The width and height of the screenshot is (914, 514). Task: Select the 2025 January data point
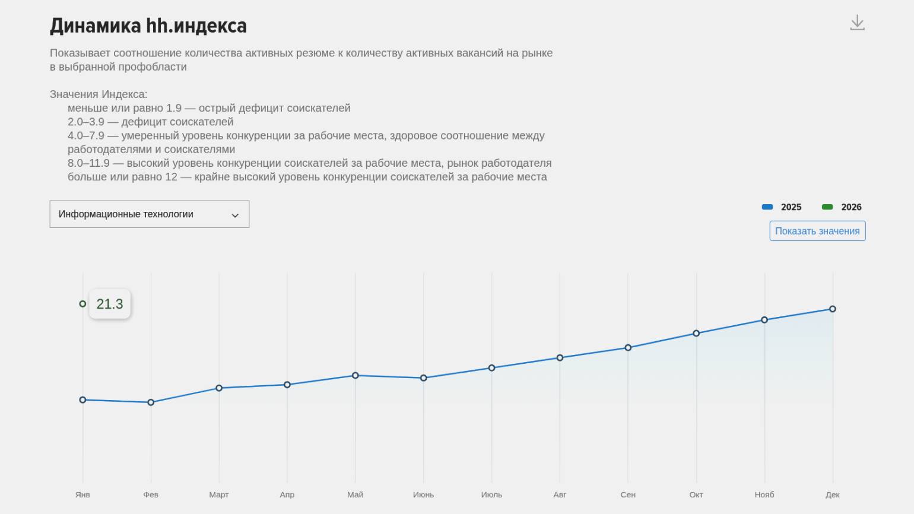[x=82, y=400]
